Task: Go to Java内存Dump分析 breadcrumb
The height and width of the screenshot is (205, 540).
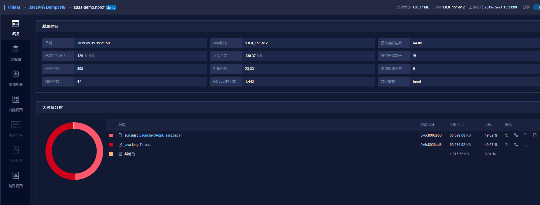Action: tap(47, 7)
